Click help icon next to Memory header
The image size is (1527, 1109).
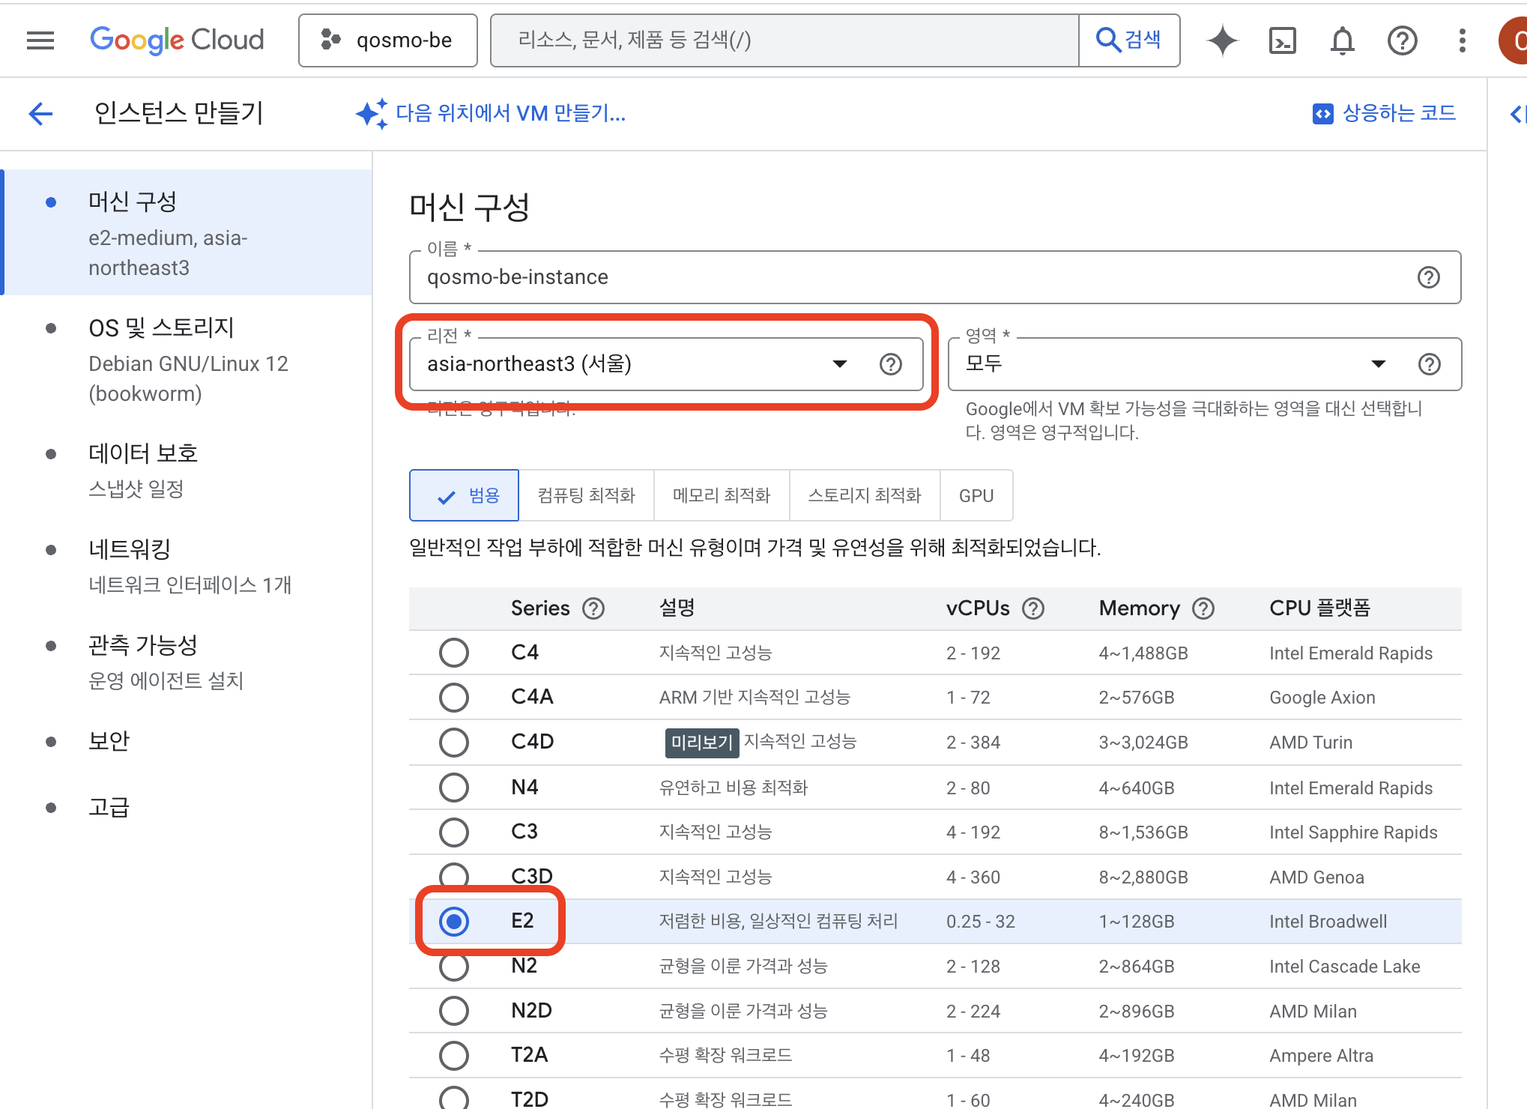point(1203,608)
